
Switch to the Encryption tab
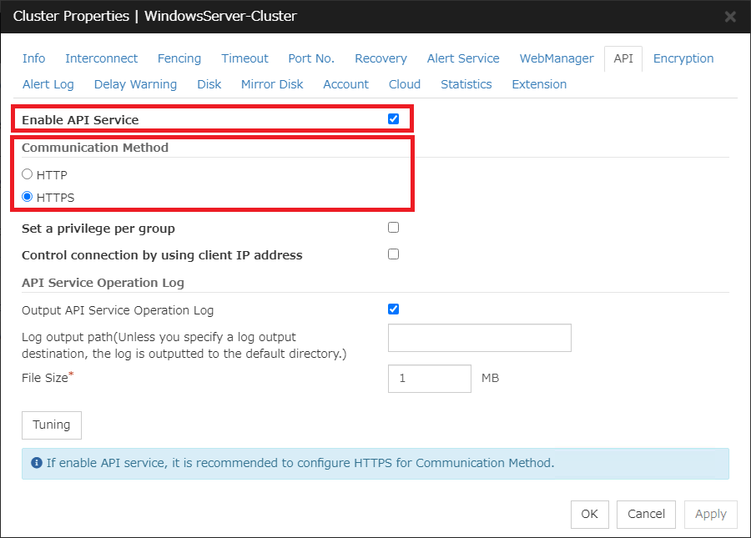click(x=683, y=58)
